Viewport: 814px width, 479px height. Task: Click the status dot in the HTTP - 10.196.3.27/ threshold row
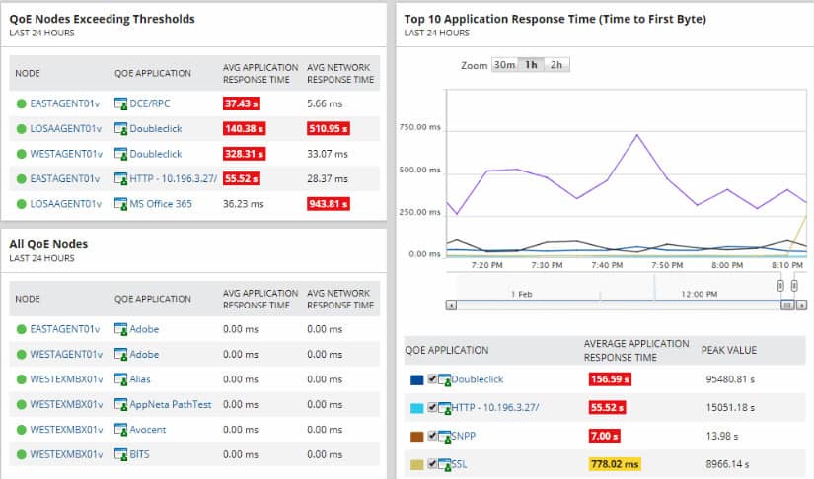[22, 178]
